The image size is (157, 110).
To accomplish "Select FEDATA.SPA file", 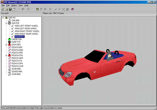I will tap(17, 63).
